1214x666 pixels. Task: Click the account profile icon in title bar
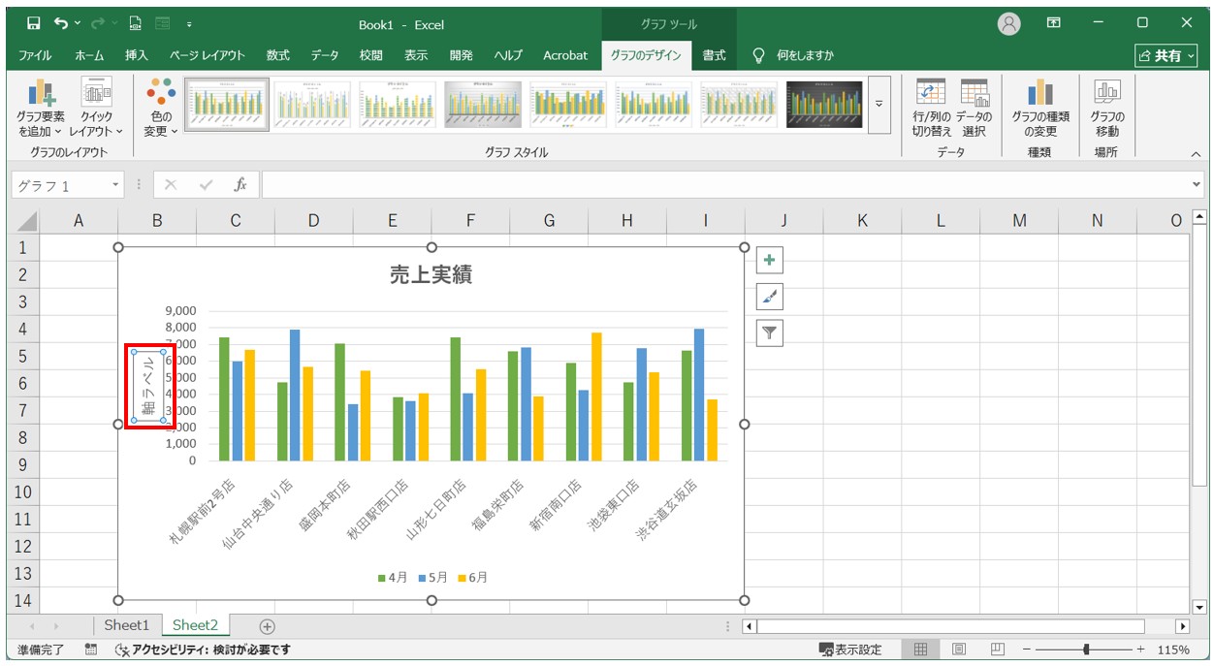(1010, 23)
